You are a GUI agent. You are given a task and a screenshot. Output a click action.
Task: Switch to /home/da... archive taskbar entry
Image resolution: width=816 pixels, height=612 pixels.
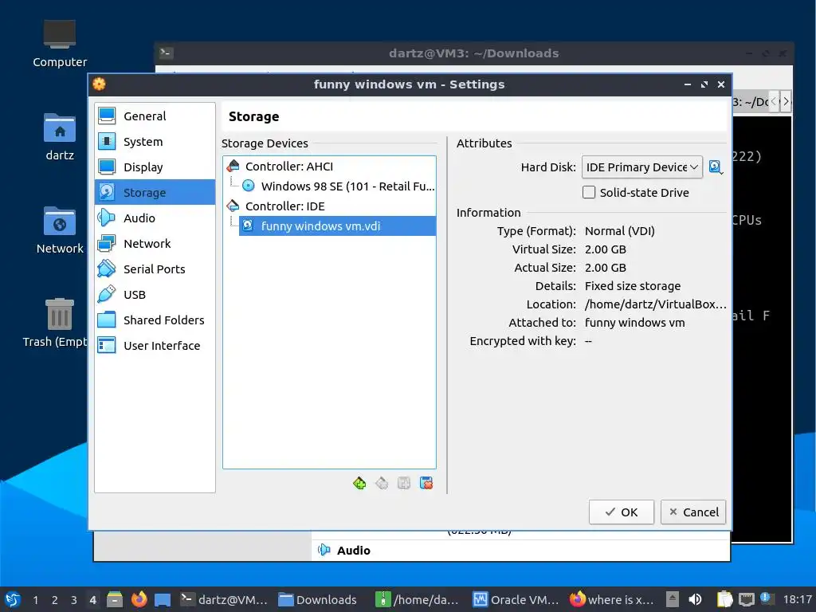pos(418,599)
